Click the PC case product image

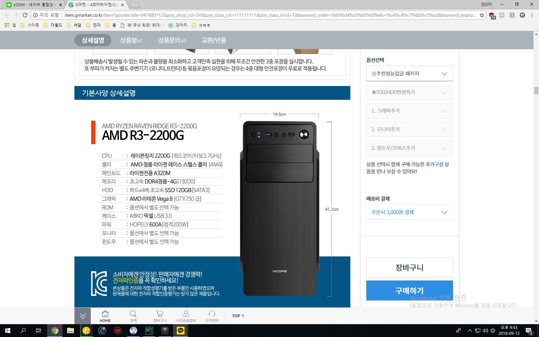click(280, 209)
